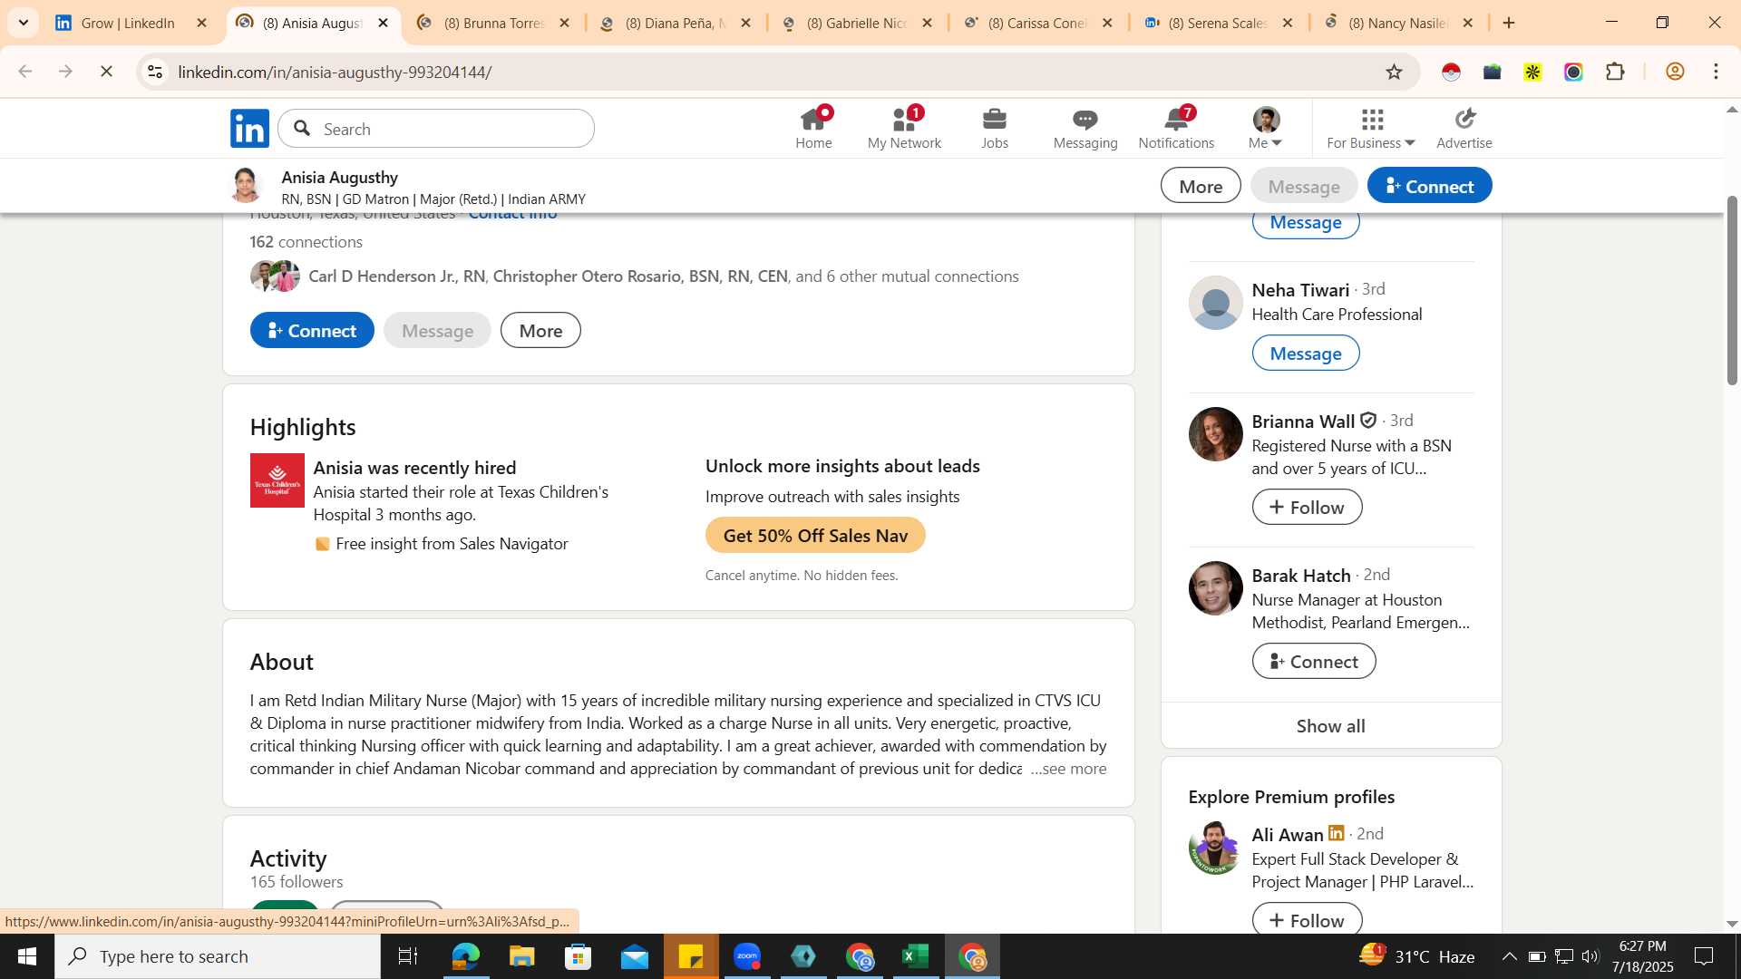Switch to the Diana Peña tab

[676, 23]
